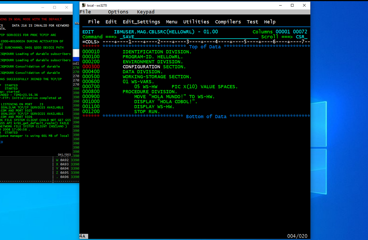Image resolution: width=368 pixels, height=240 pixels.
Task: Maximize the background console window
Action: (55, 7)
